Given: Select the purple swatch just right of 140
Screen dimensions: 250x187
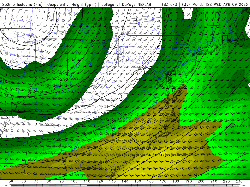Looking at the screenshot, I should click(128, 185).
